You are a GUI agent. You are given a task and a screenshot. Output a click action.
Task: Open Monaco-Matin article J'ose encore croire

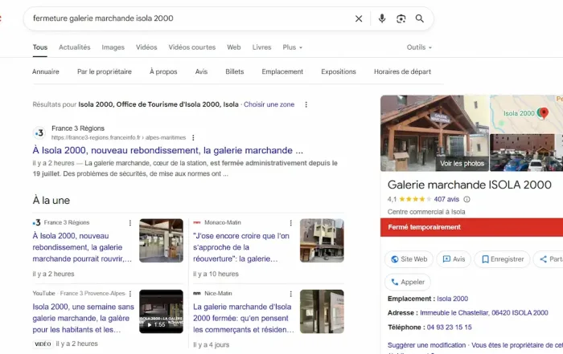click(241, 247)
